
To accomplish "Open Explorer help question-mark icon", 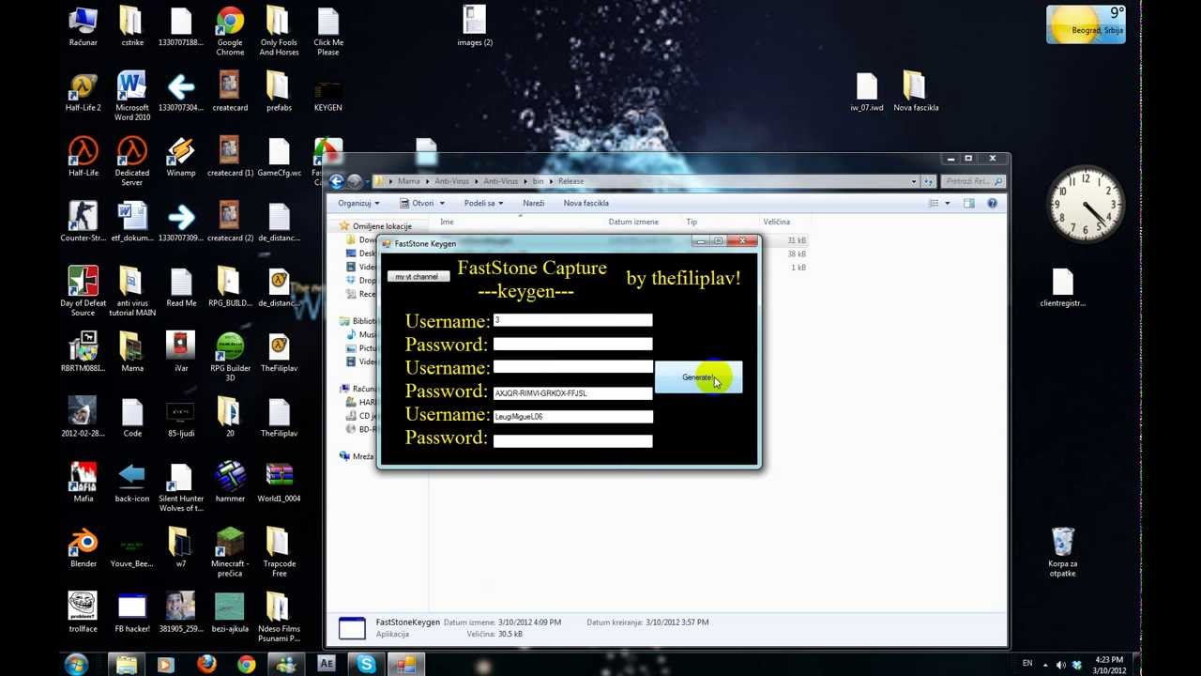I will click(992, 203).
